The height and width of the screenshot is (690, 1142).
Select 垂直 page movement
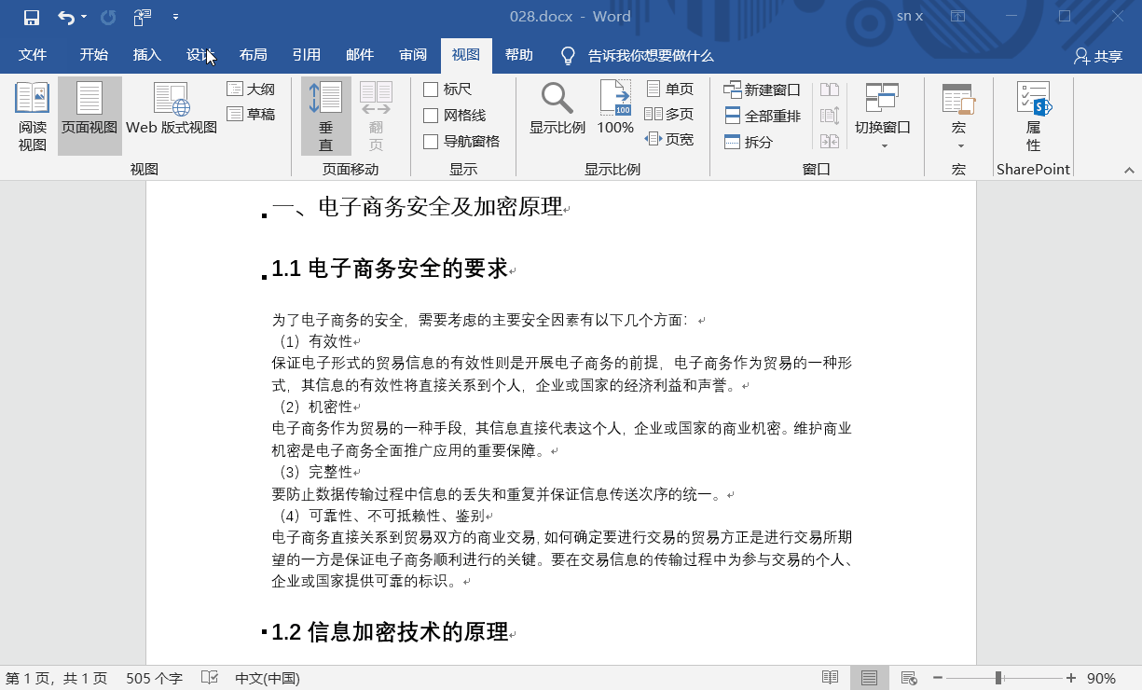click(325, 117)
